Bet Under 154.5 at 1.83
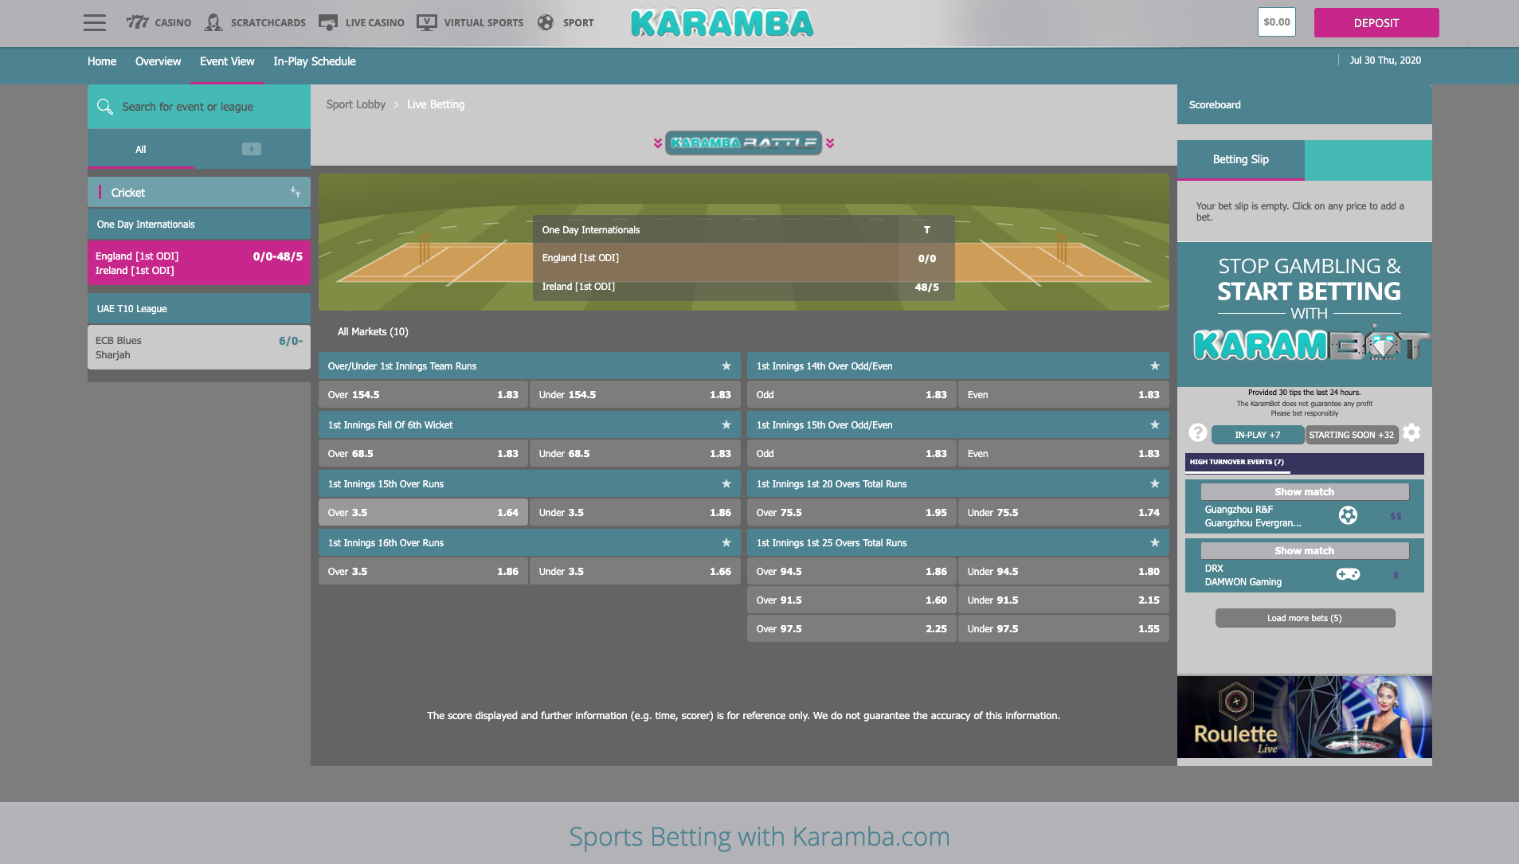1519x864 pixels. tap(635, 394)
